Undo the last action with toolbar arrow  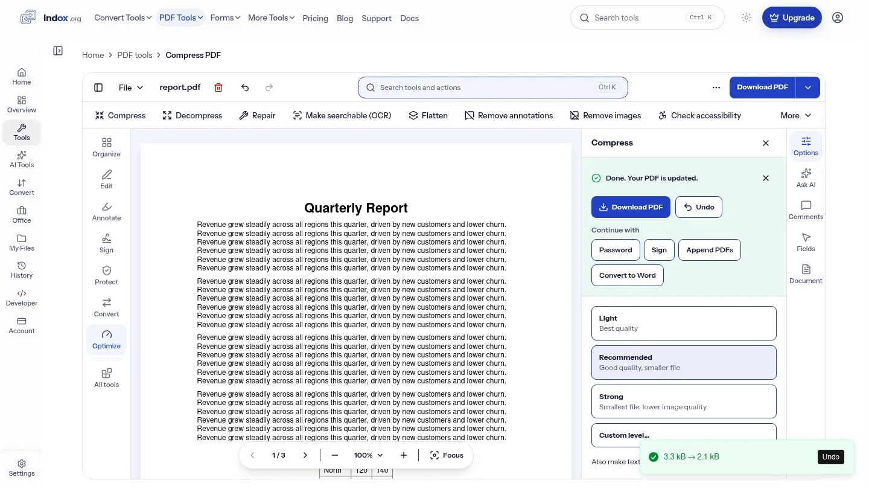tap(245, 88)
